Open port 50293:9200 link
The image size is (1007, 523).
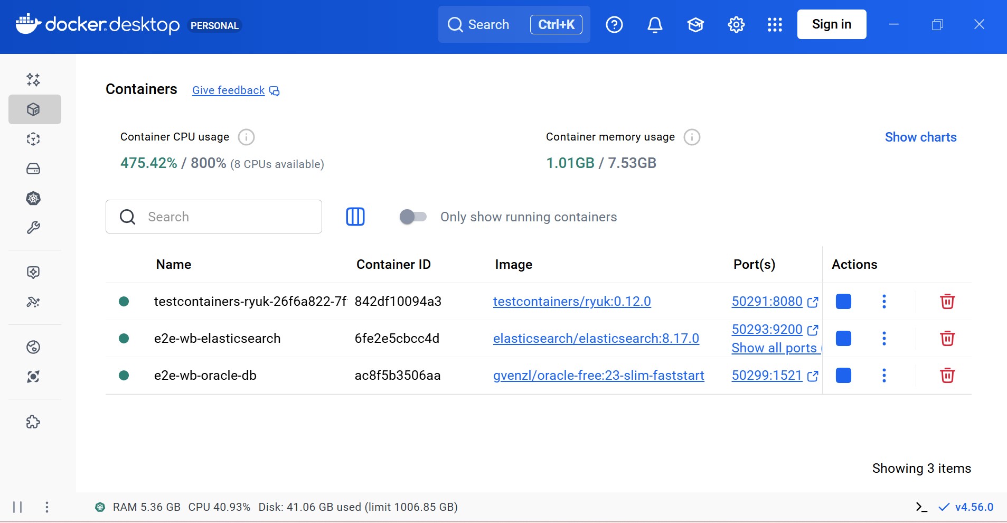click(775, 330)
